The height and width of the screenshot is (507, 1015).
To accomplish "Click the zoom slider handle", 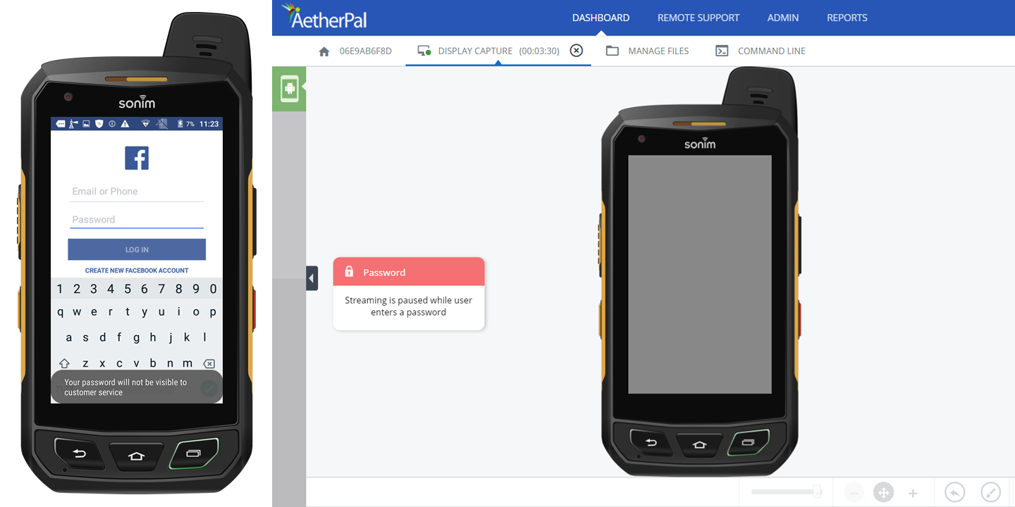I will pyautogui.click(x=817, y=491).
